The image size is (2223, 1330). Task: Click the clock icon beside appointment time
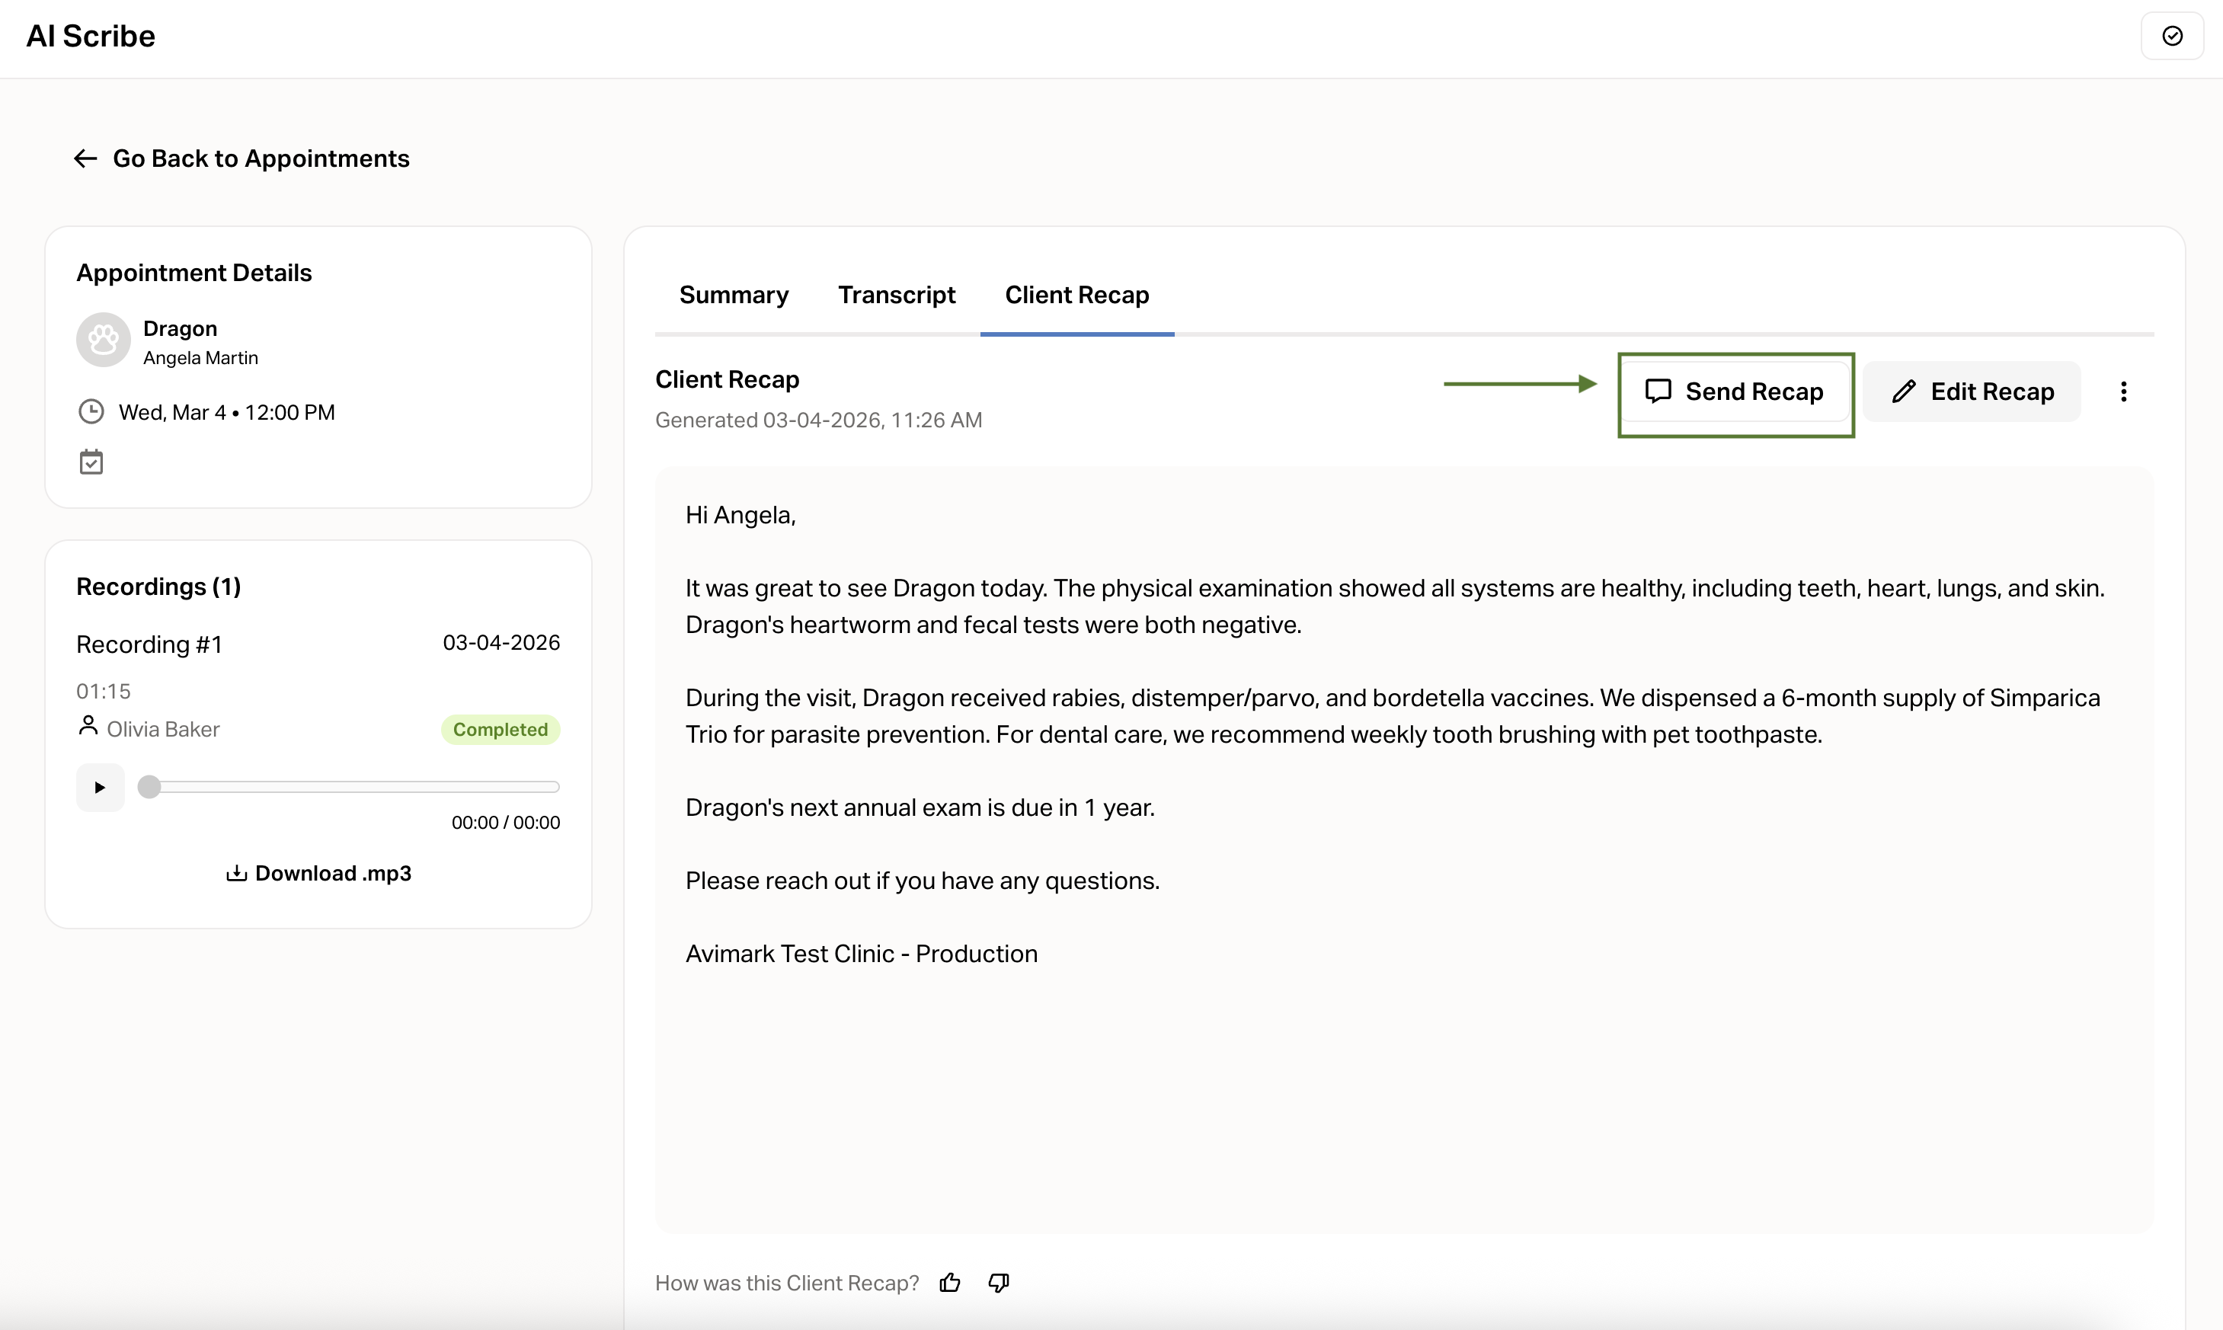[91, 412]
